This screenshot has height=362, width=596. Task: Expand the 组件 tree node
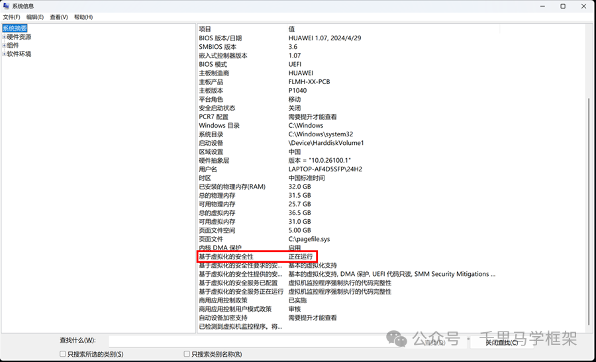pyautogui.click(x=4, y=46)
